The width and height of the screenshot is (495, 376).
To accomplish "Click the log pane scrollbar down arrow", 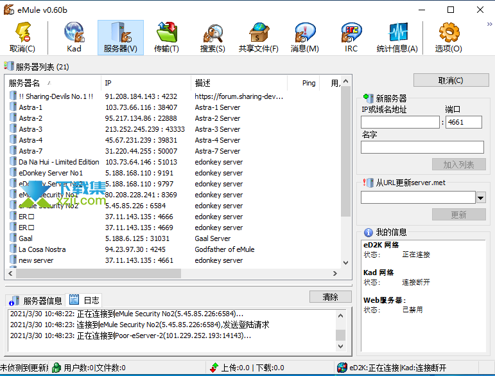I will click(341, 346).
